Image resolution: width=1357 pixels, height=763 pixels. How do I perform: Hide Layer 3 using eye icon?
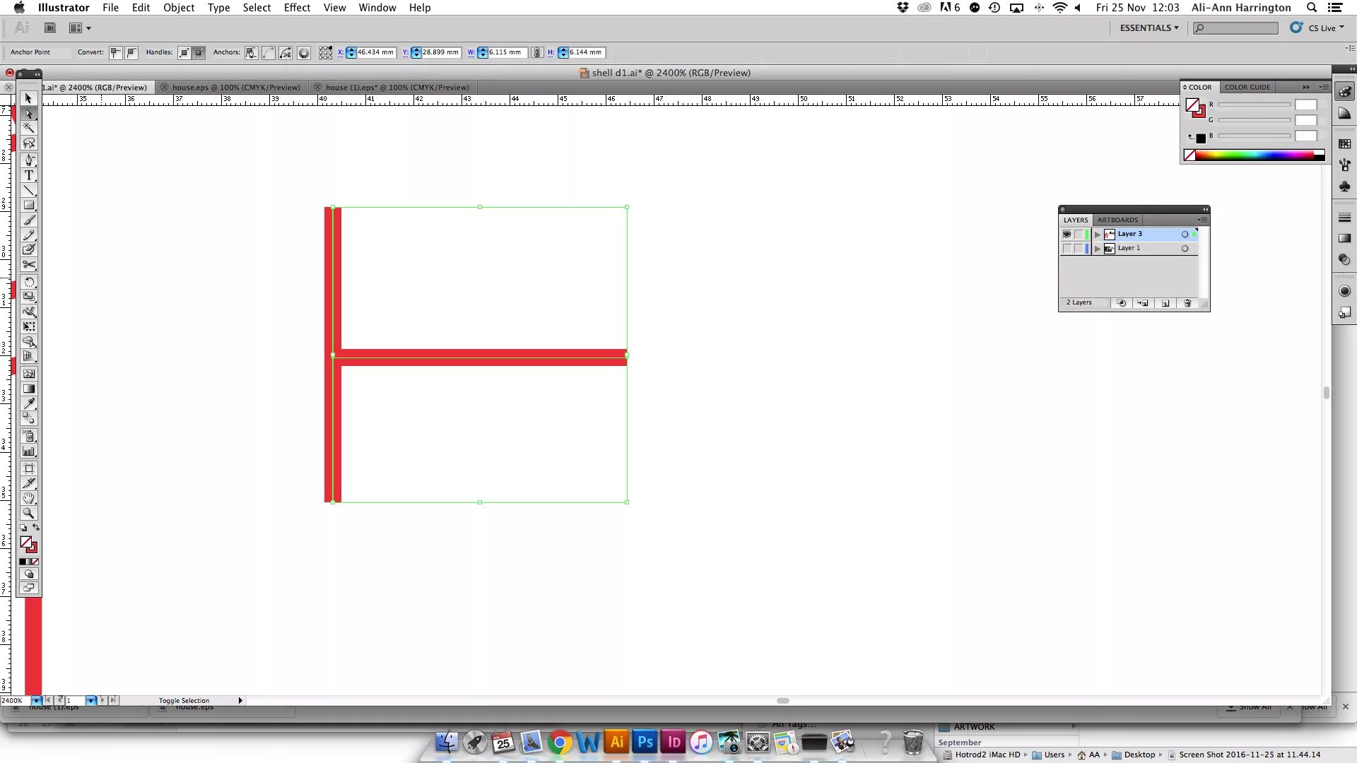(x=1067, y=234)
